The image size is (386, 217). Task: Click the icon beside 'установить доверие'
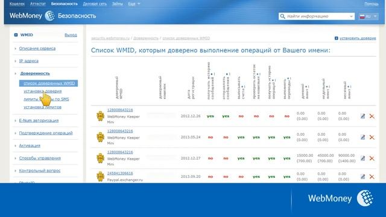click(337, 38)
